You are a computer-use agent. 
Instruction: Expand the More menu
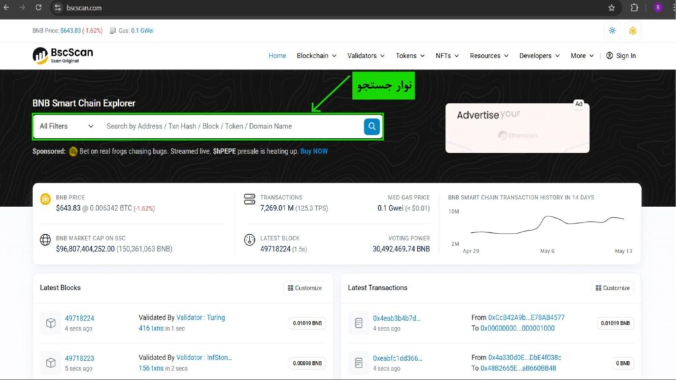click(x=582, y=55)
